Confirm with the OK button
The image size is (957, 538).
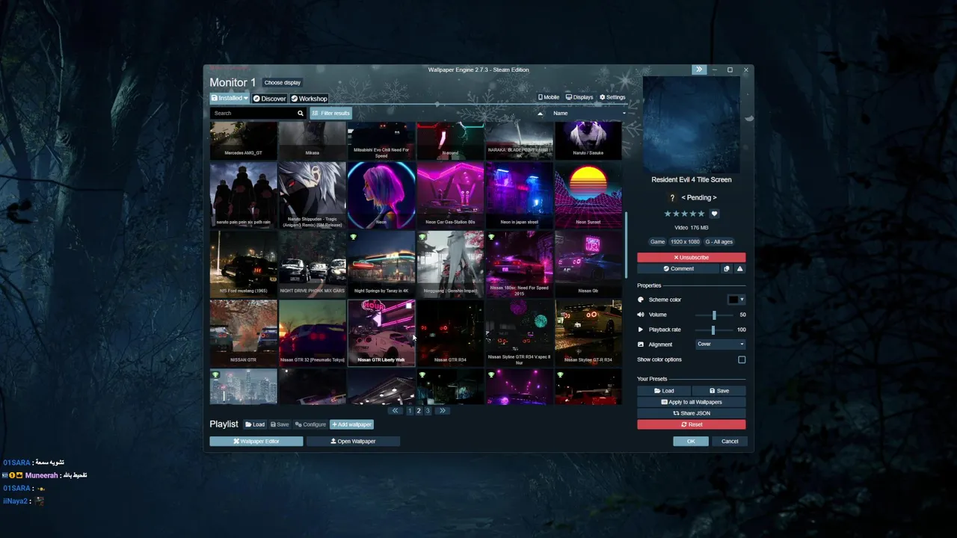691,442
